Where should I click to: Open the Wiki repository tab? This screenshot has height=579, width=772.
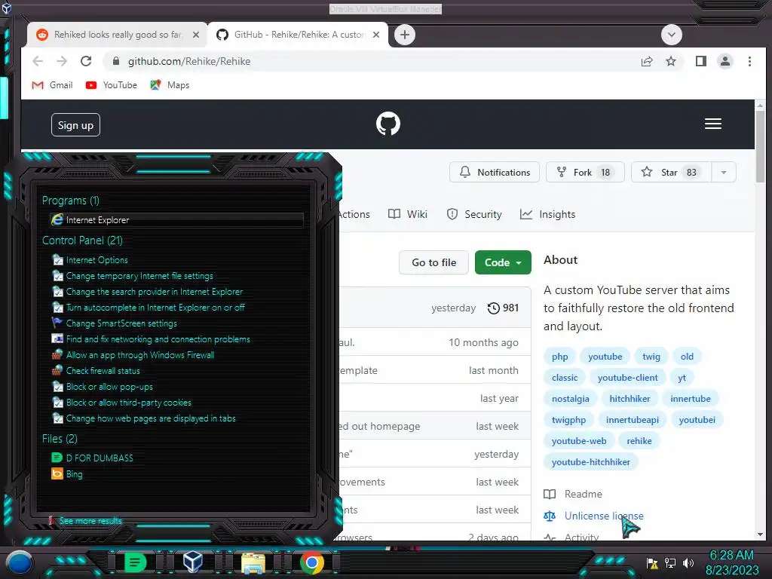[x=408, y=214]
